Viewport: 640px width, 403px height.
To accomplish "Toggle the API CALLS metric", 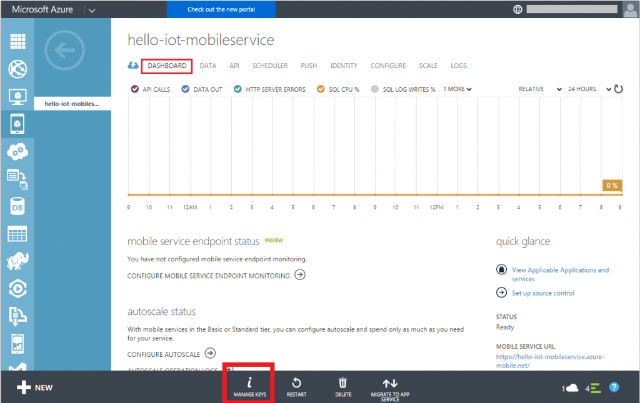I will [151, 89].
